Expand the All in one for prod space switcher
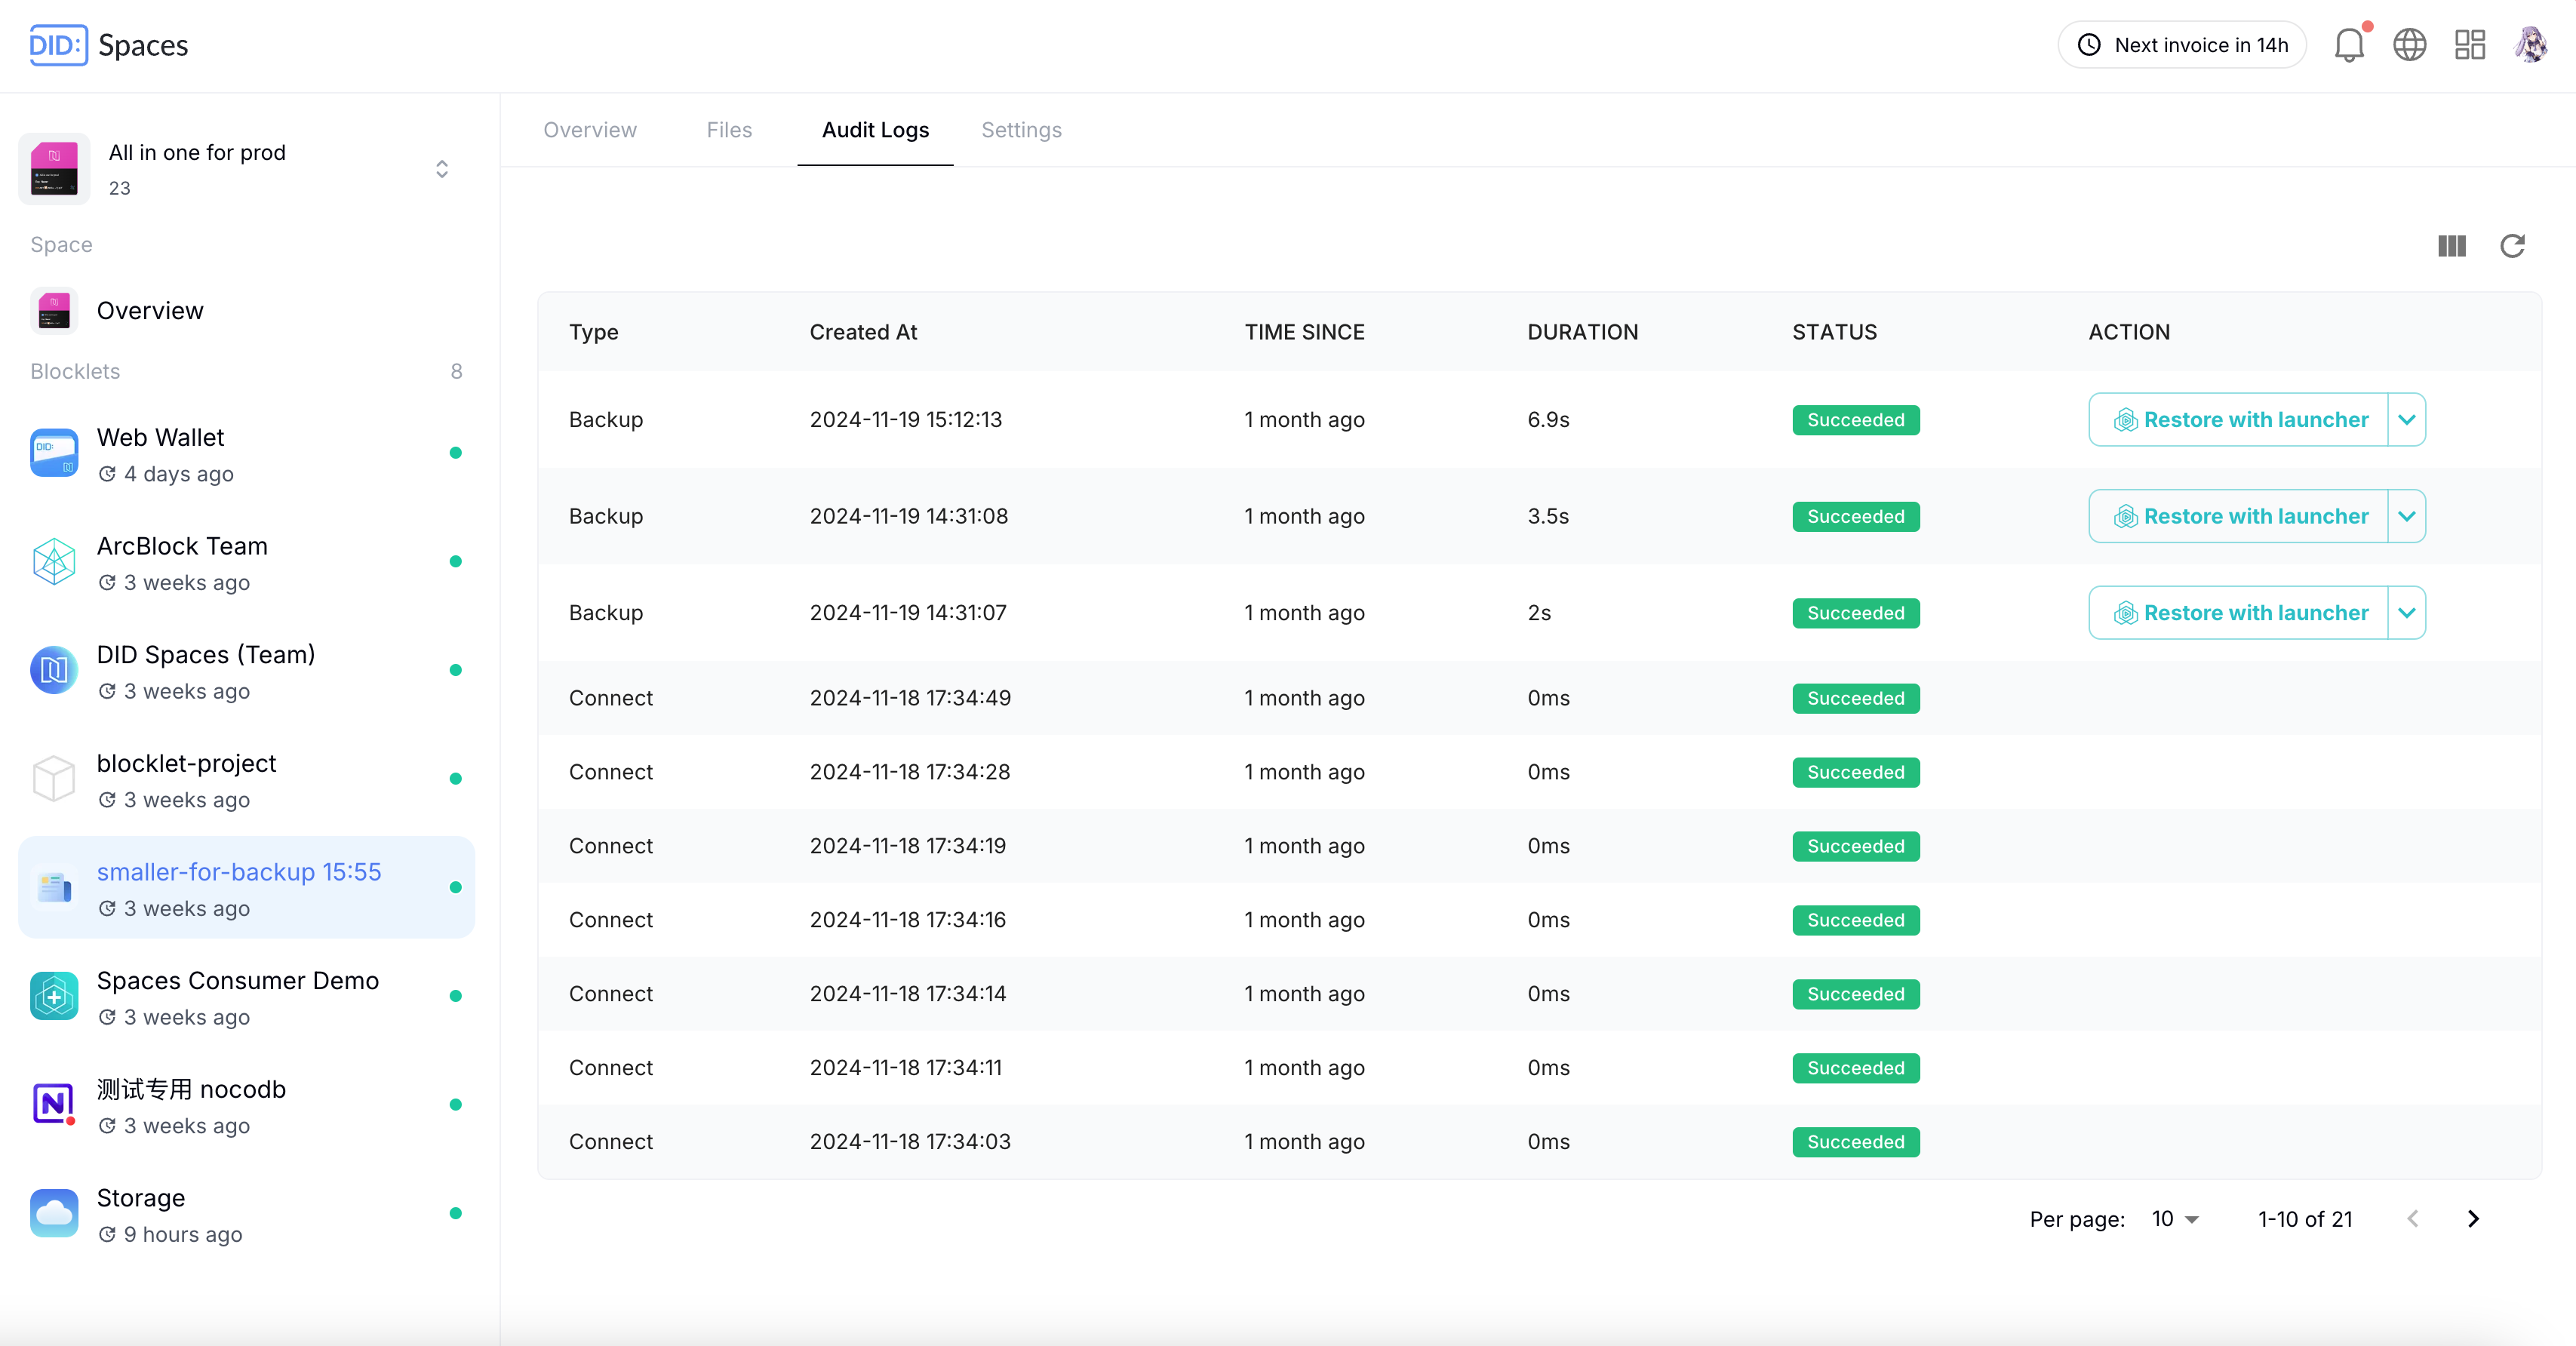The height and width of the screenshot is (1346, 2576). [x=441, y=169]
